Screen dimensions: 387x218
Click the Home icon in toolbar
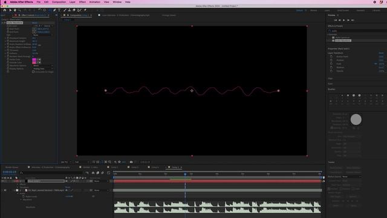tap(5, 10)
